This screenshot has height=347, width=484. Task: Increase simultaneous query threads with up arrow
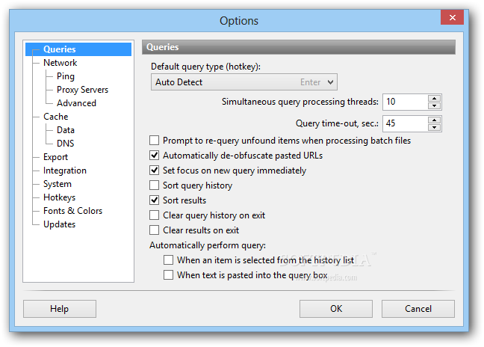[x=434, y=99]
